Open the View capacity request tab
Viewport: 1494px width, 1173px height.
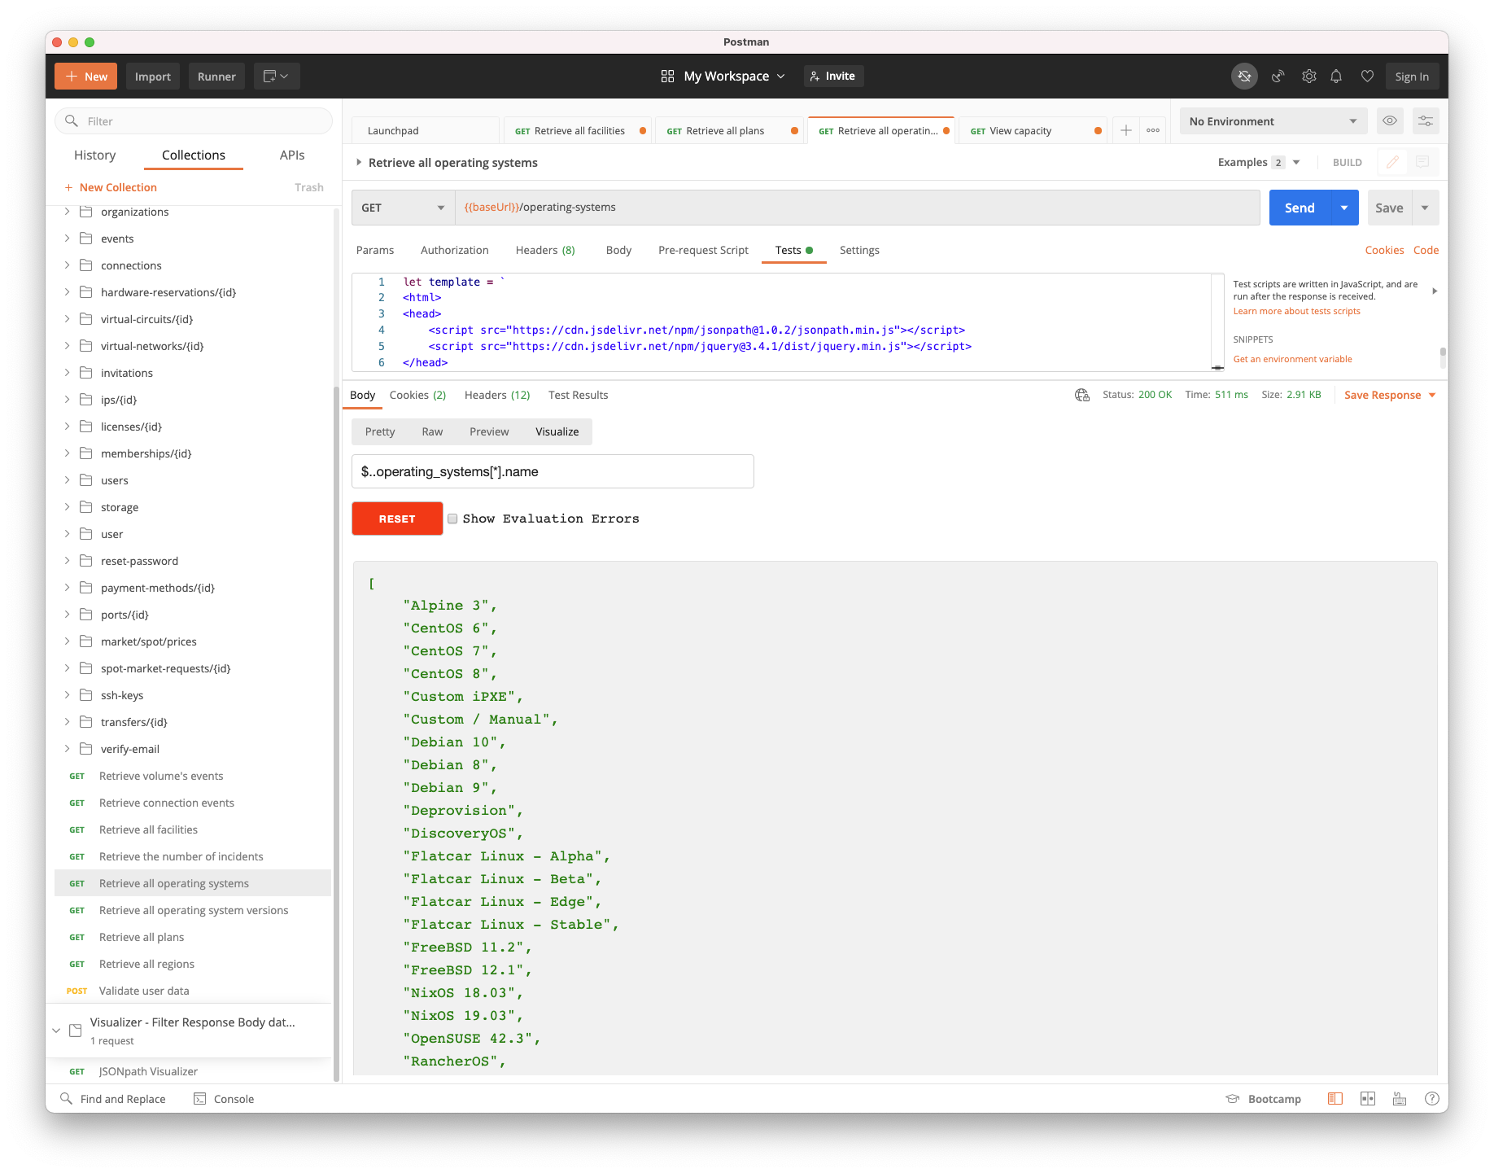click(x=1032, y=130)
